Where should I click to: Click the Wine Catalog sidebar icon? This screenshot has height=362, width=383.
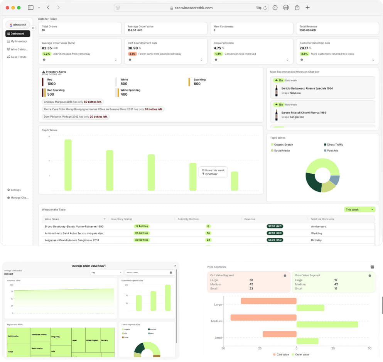coord(8,49)
